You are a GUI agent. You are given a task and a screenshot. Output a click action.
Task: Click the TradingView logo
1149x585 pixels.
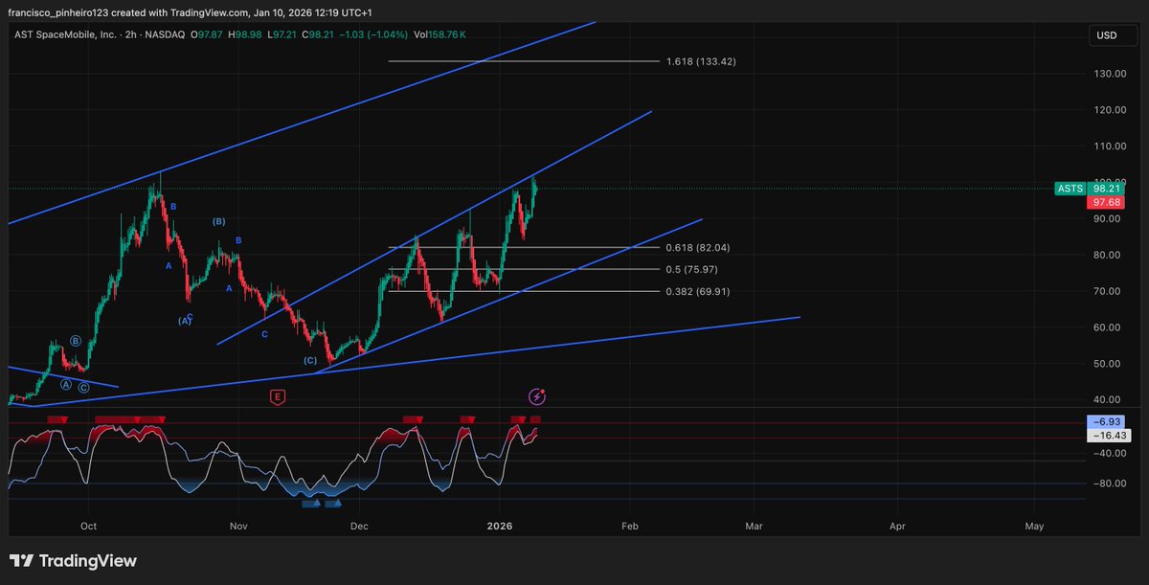pos(74,561)
